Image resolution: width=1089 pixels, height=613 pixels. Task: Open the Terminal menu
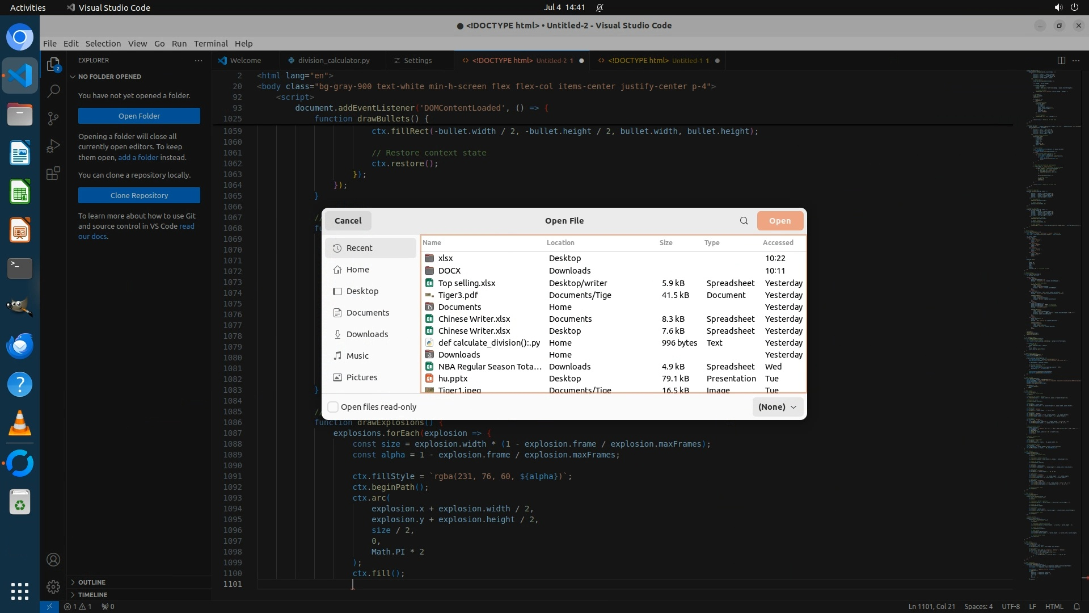coord(210,44)
